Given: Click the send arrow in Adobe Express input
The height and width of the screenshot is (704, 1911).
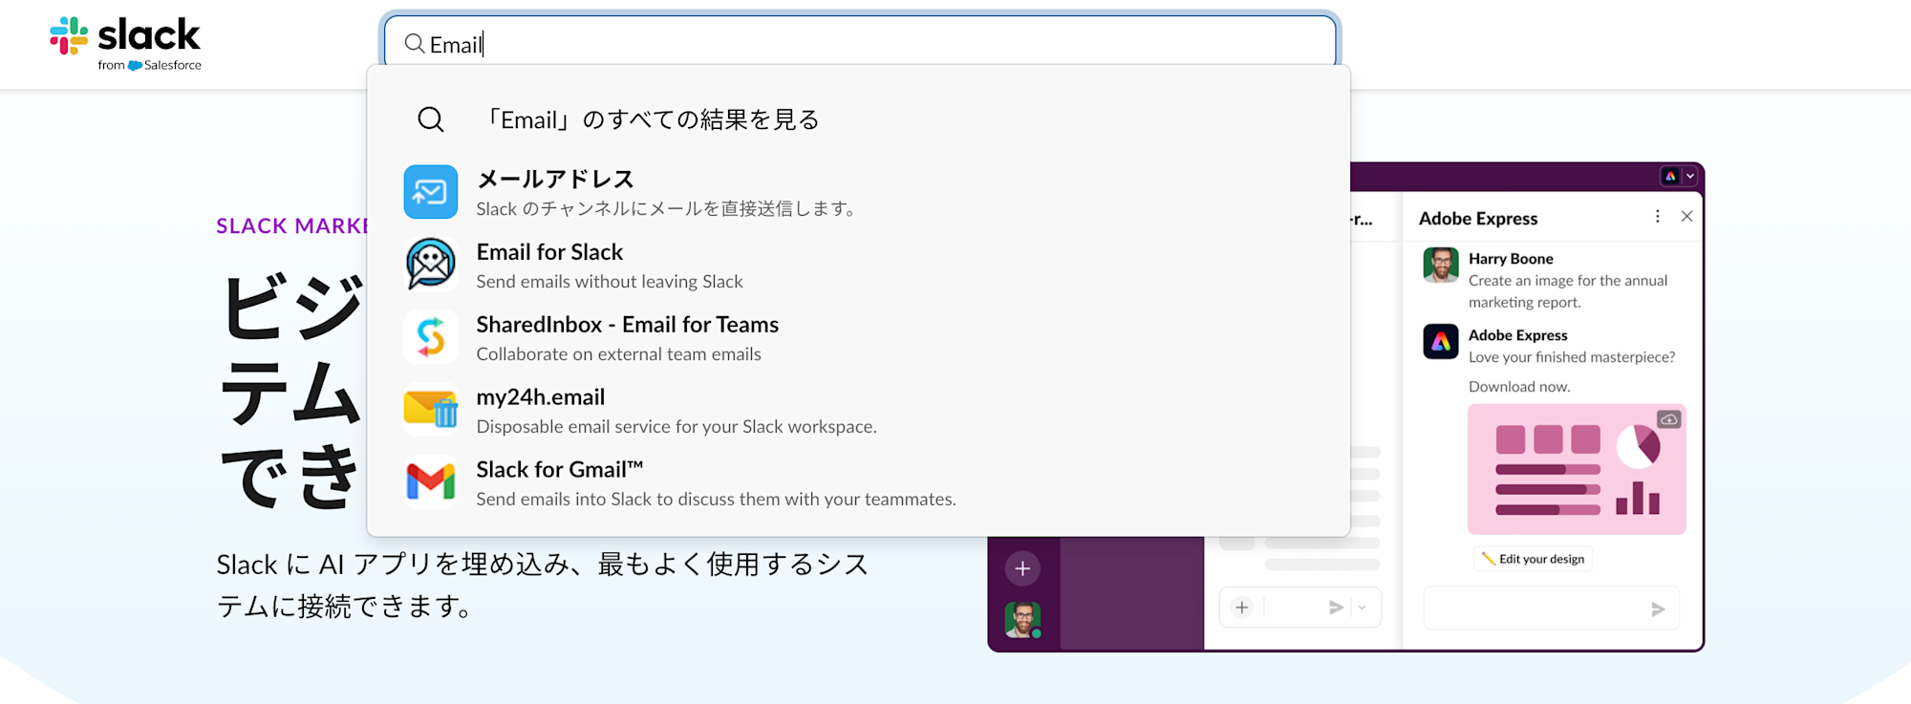Looking at the screenshot, I should click(1658, 608).
